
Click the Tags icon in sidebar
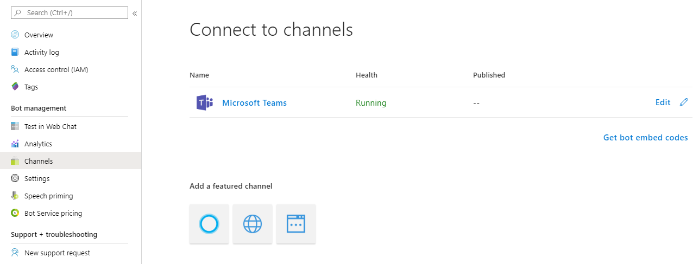[x=15, y=87]
